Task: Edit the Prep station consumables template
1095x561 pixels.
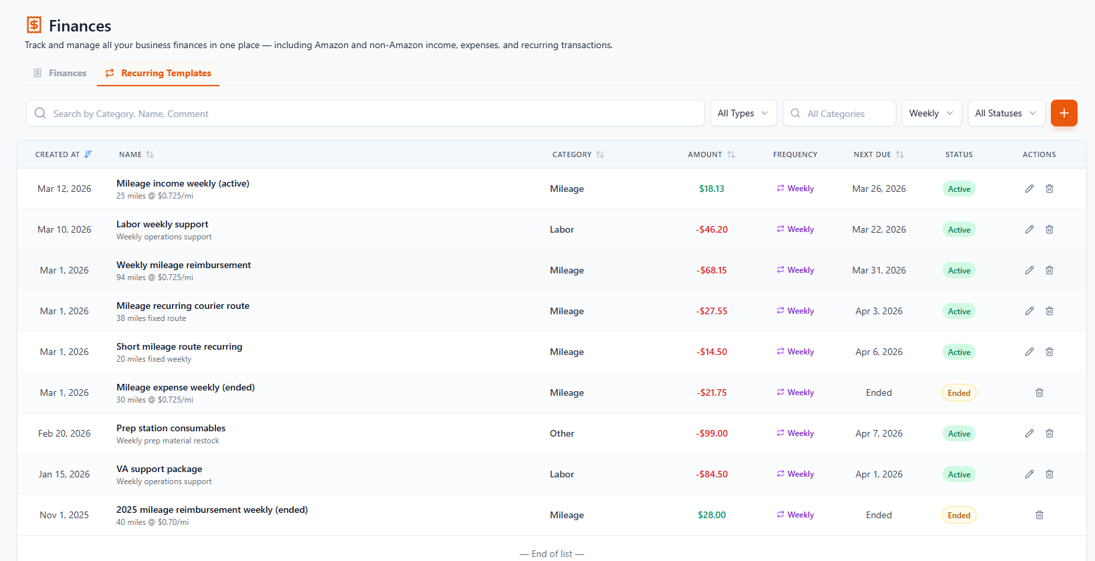Action: pyautogui.click(x=1029, y=433)
